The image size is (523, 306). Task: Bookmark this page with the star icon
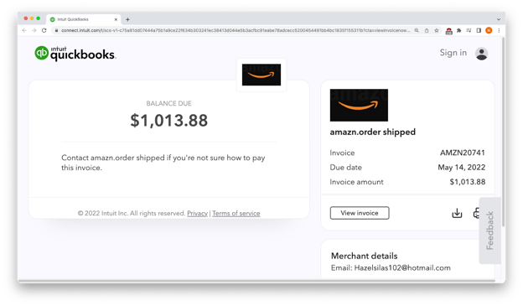(x=437, y=30)
